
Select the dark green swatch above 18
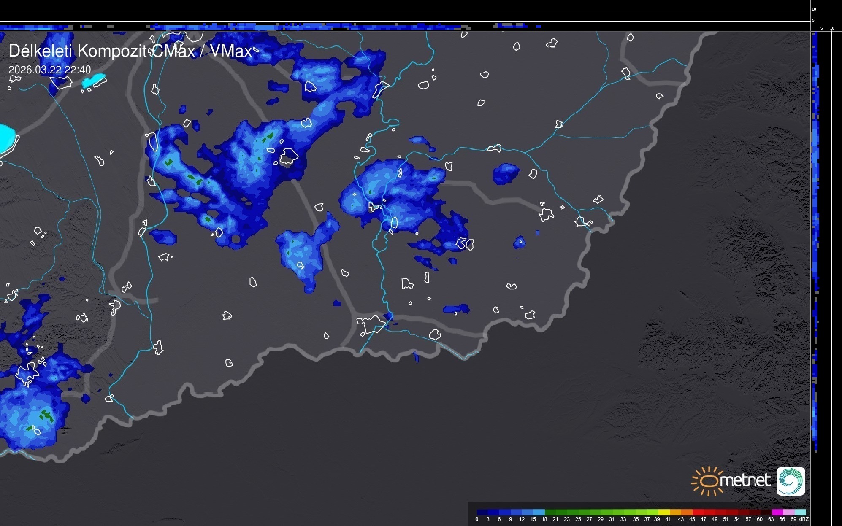pos(550,512)
